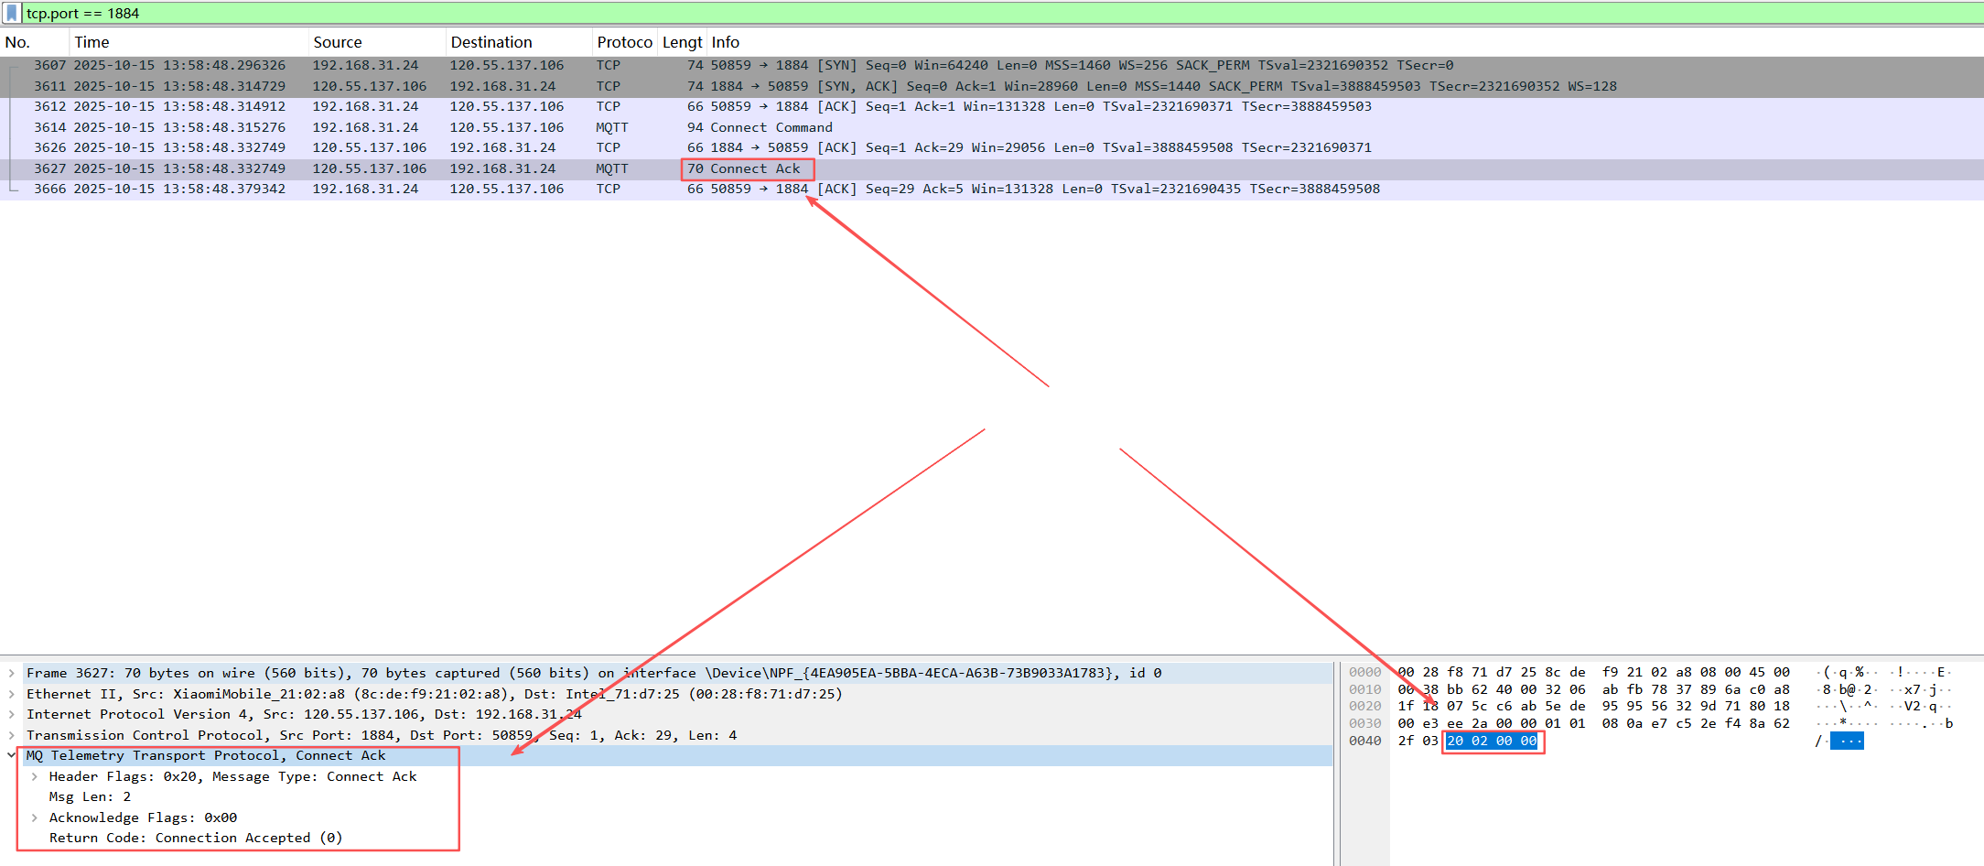
Task: Click the Info column header
Action: [x=726, y=42]
